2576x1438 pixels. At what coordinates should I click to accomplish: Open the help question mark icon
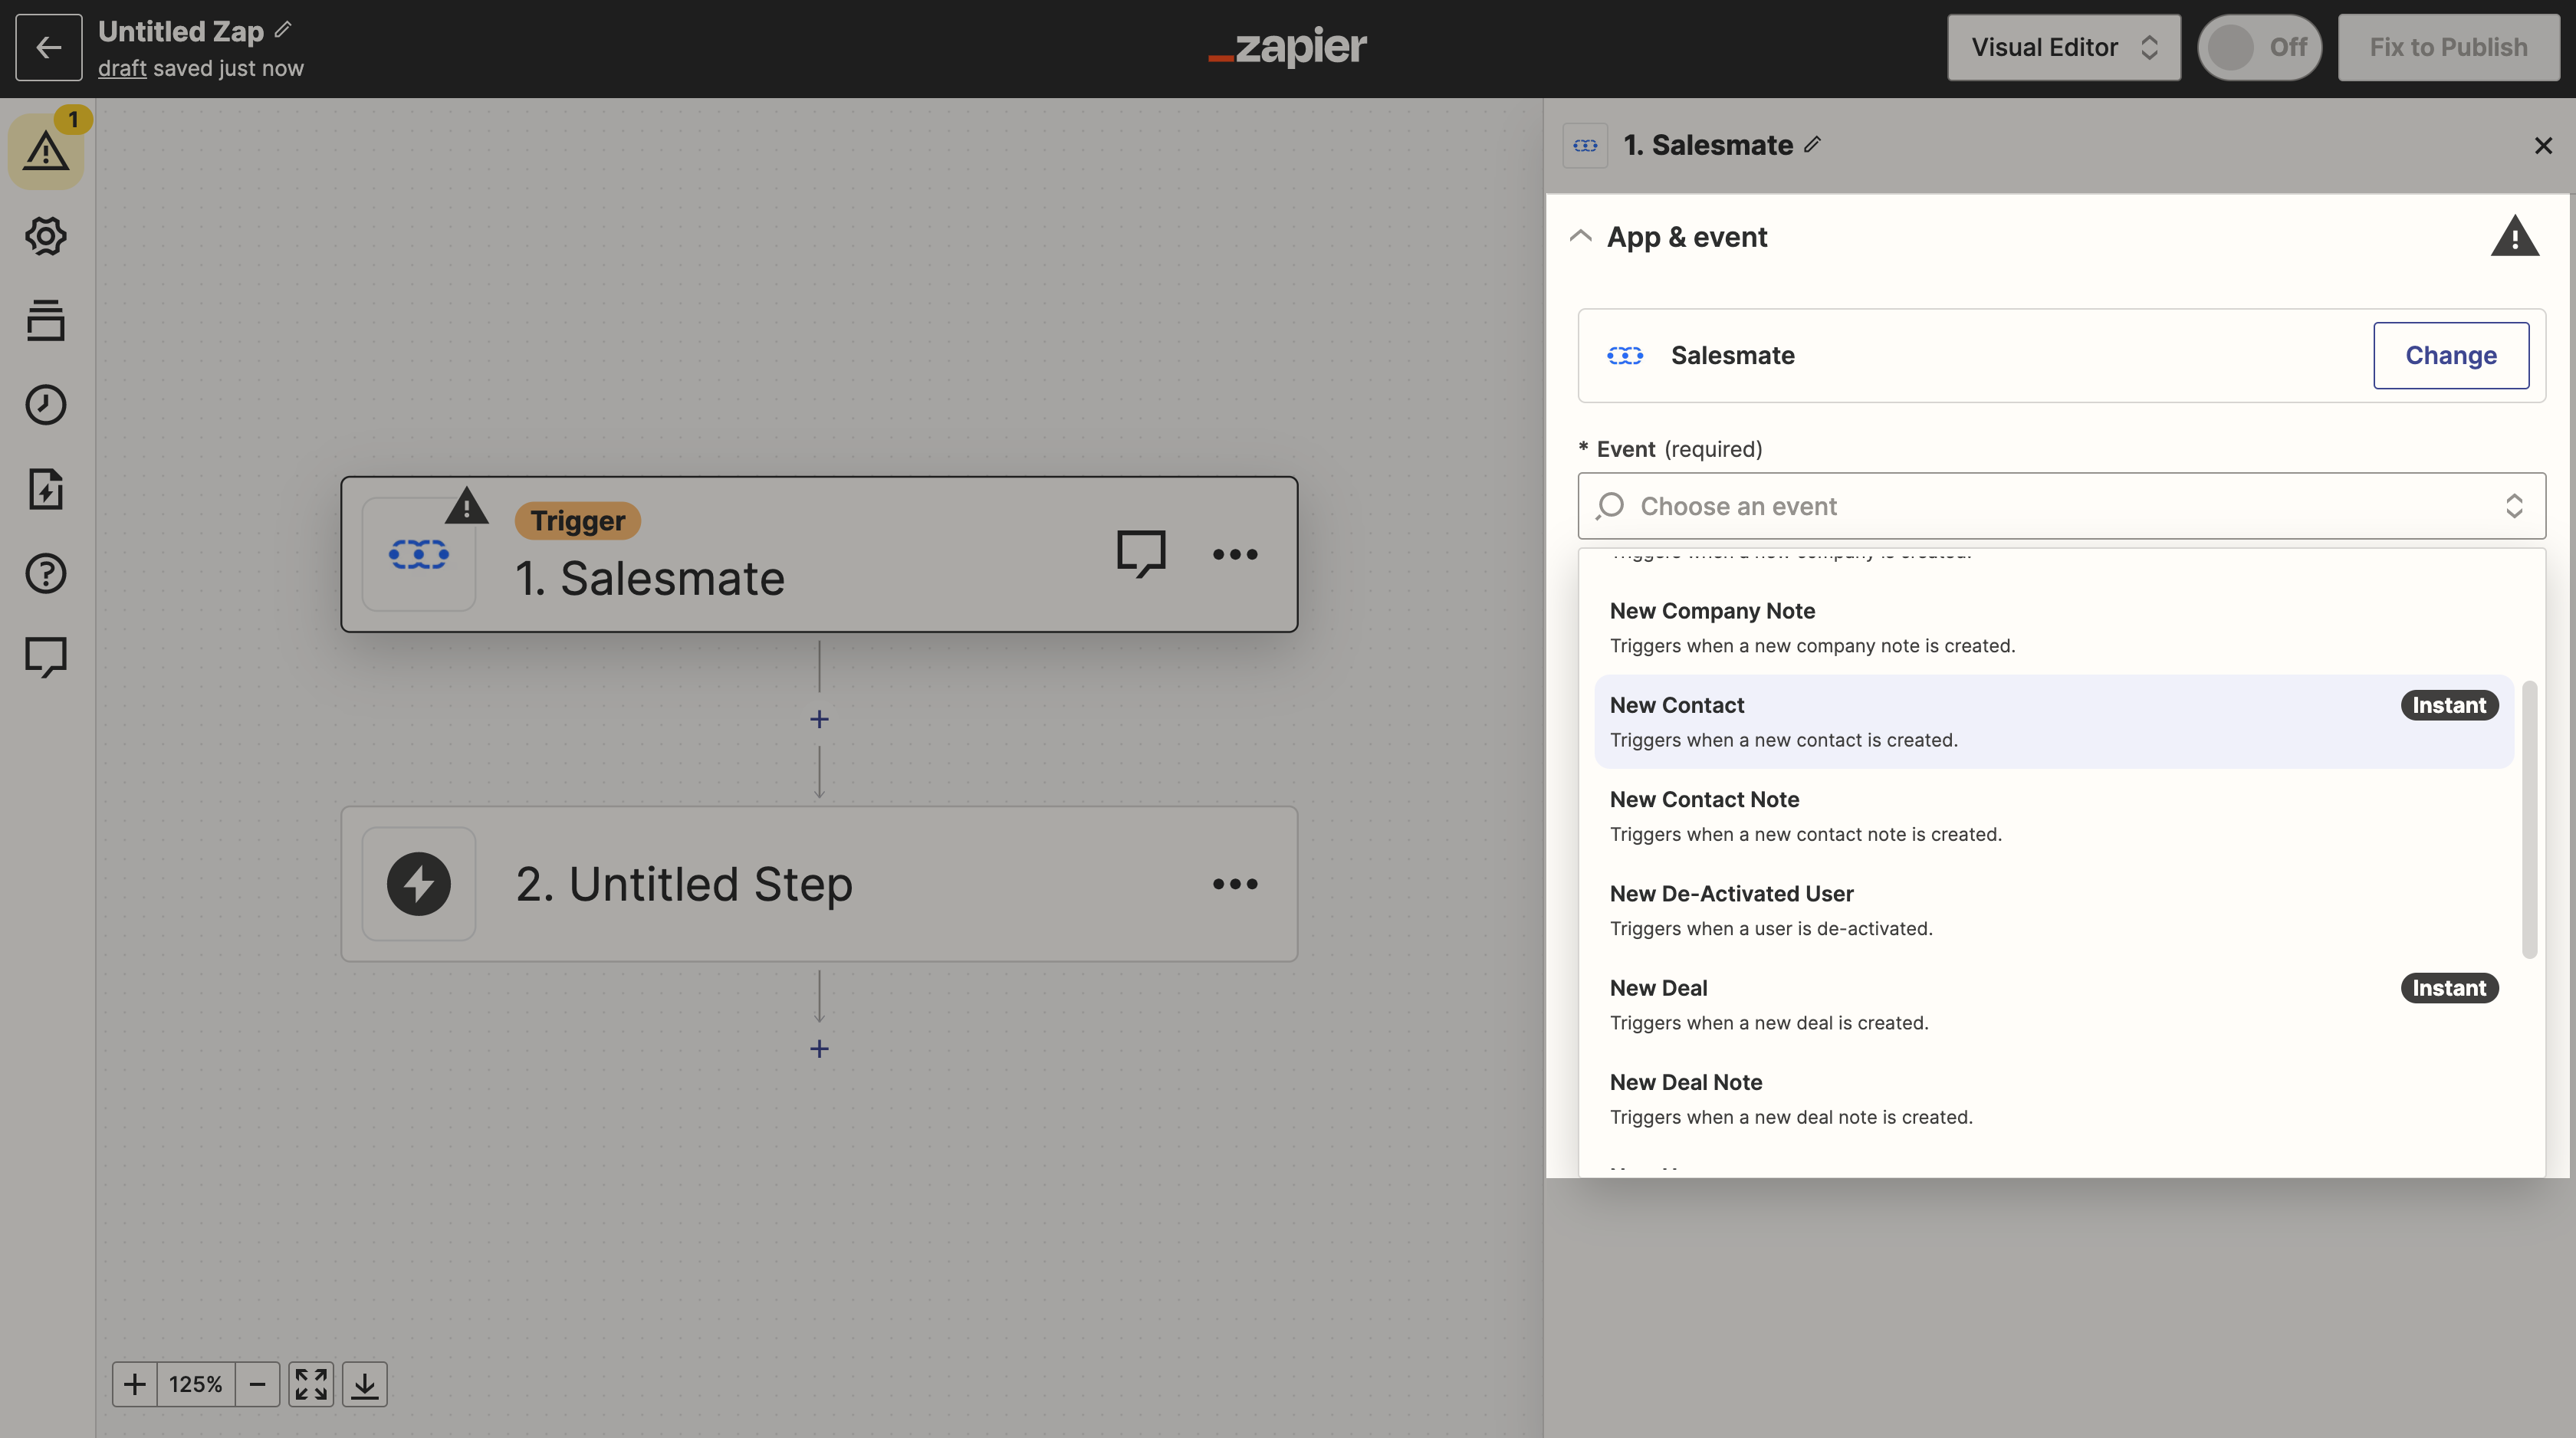click(46, 573)
